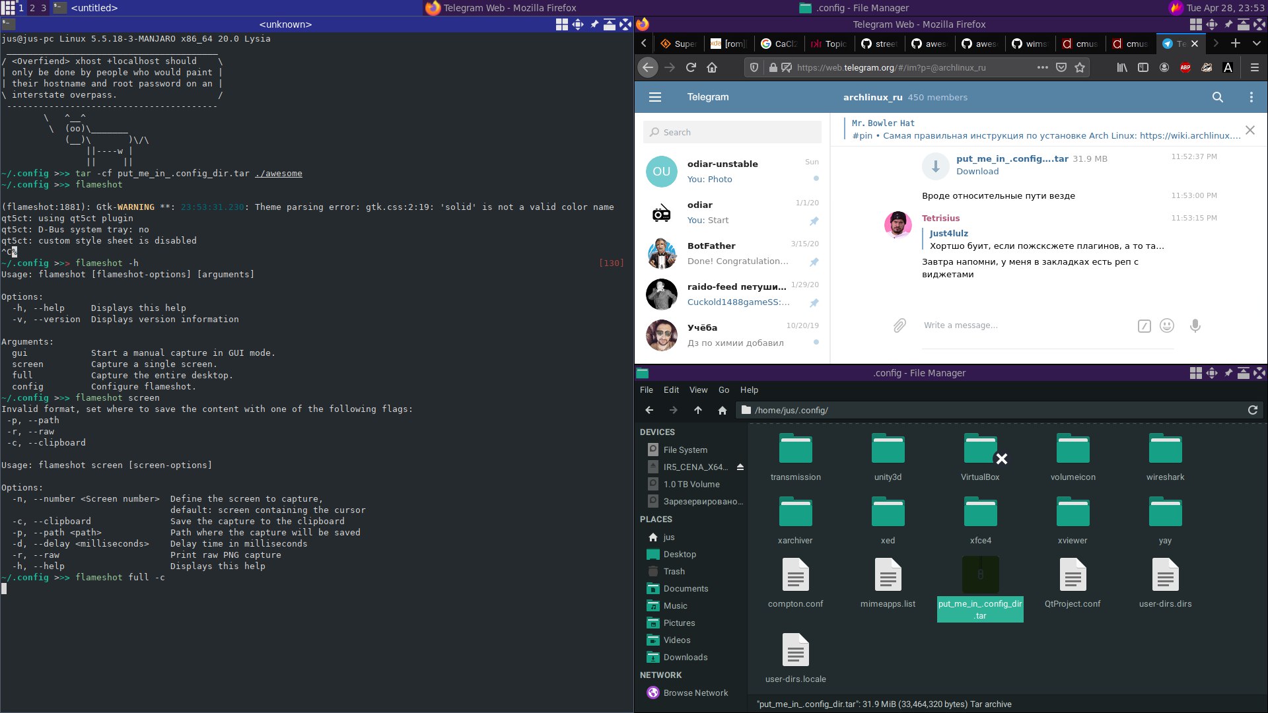Click the archlinux_ru chat title
Screen dimensions: 1268x713
[872, 97]
